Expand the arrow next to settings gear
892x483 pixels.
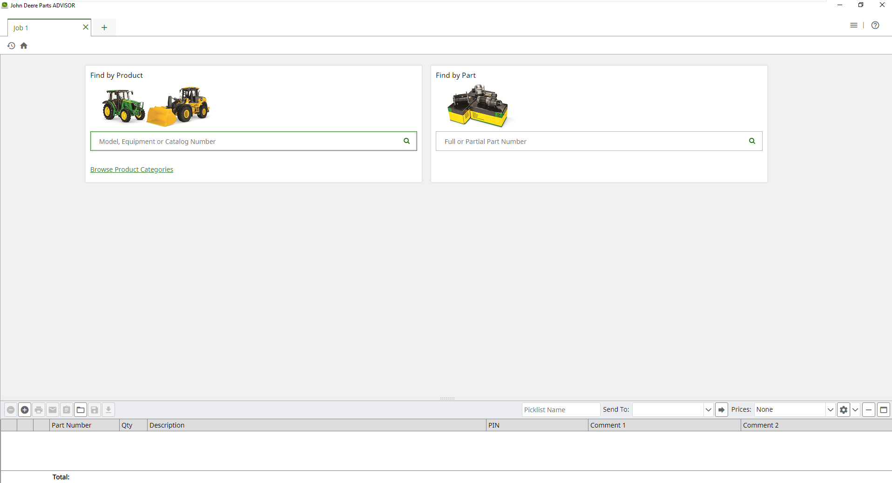(x=855, y=410)
